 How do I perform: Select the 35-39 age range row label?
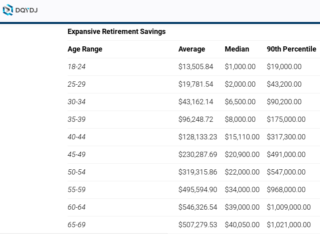(76, 119)
